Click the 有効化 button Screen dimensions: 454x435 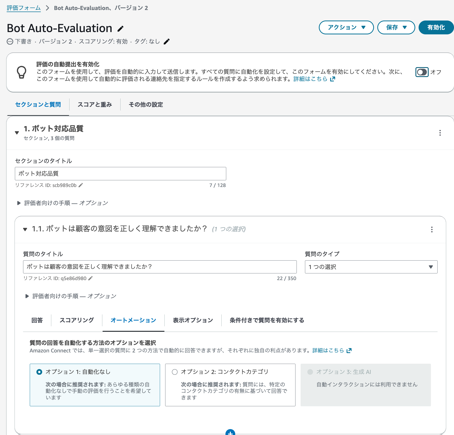point(436,27)
